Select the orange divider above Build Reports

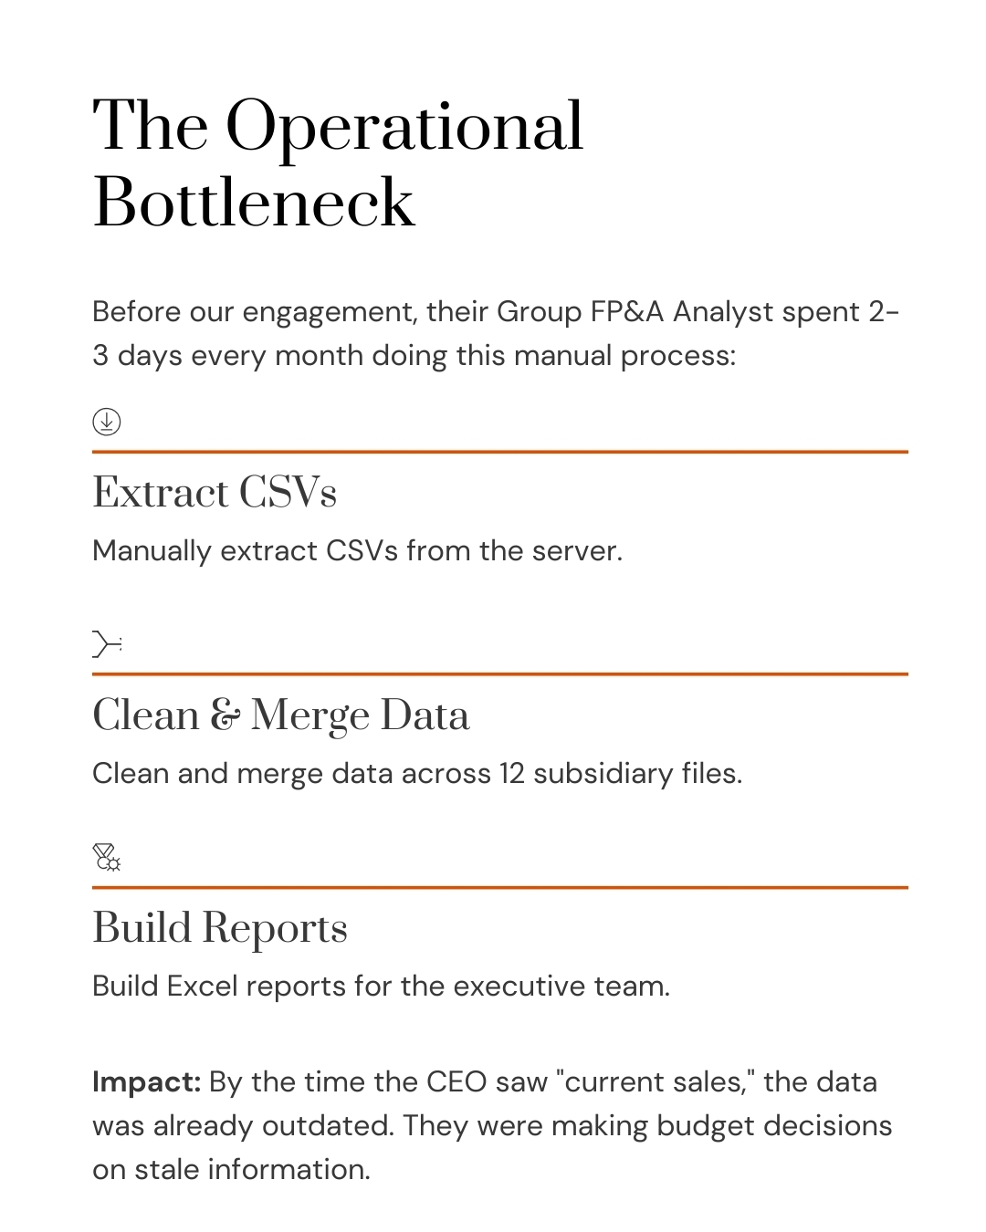tap(499, 887)
